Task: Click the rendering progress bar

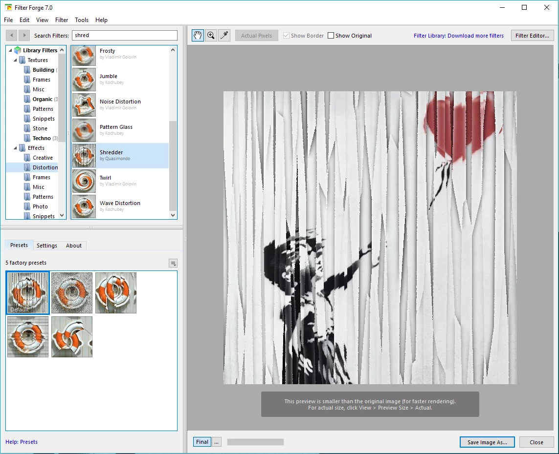Action: [255, 442]
